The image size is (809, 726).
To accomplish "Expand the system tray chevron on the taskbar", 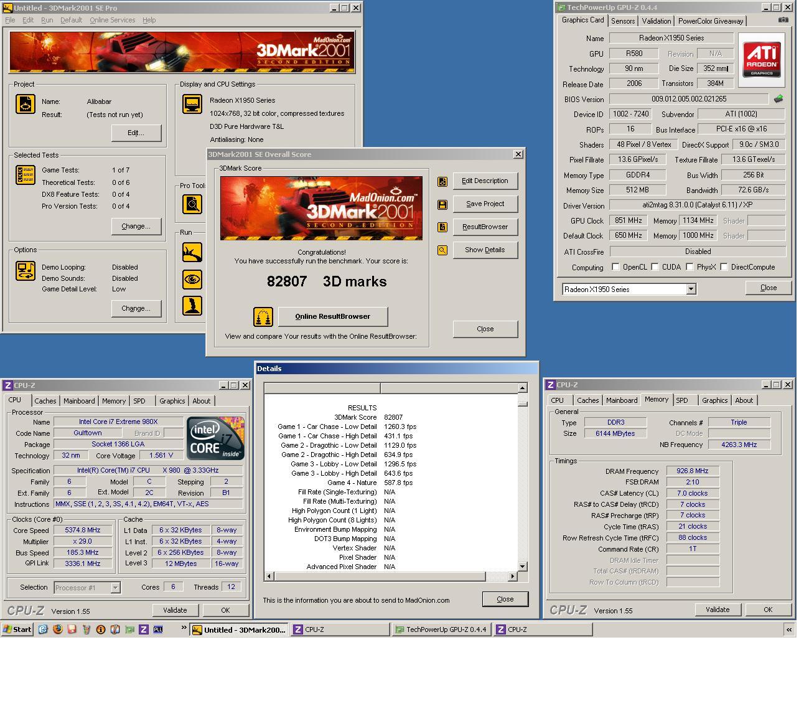I will pos(789,629).
